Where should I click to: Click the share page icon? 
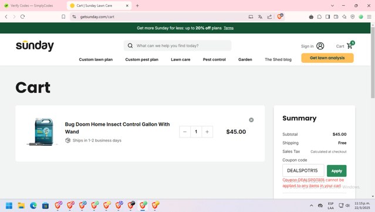pos(269,17)
